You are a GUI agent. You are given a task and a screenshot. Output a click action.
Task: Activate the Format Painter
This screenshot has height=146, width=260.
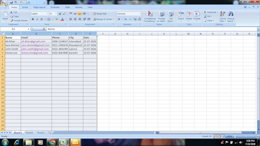[x=19, y=21]
